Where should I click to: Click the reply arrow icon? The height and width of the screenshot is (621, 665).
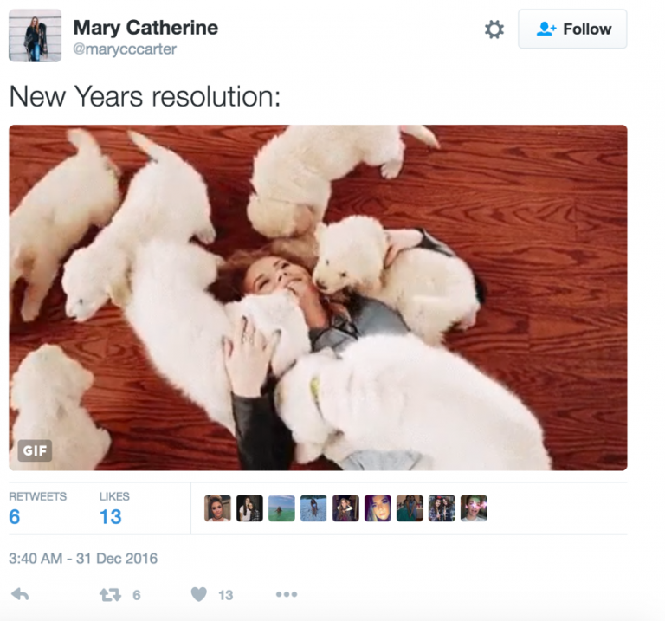(x=19, y=594)
